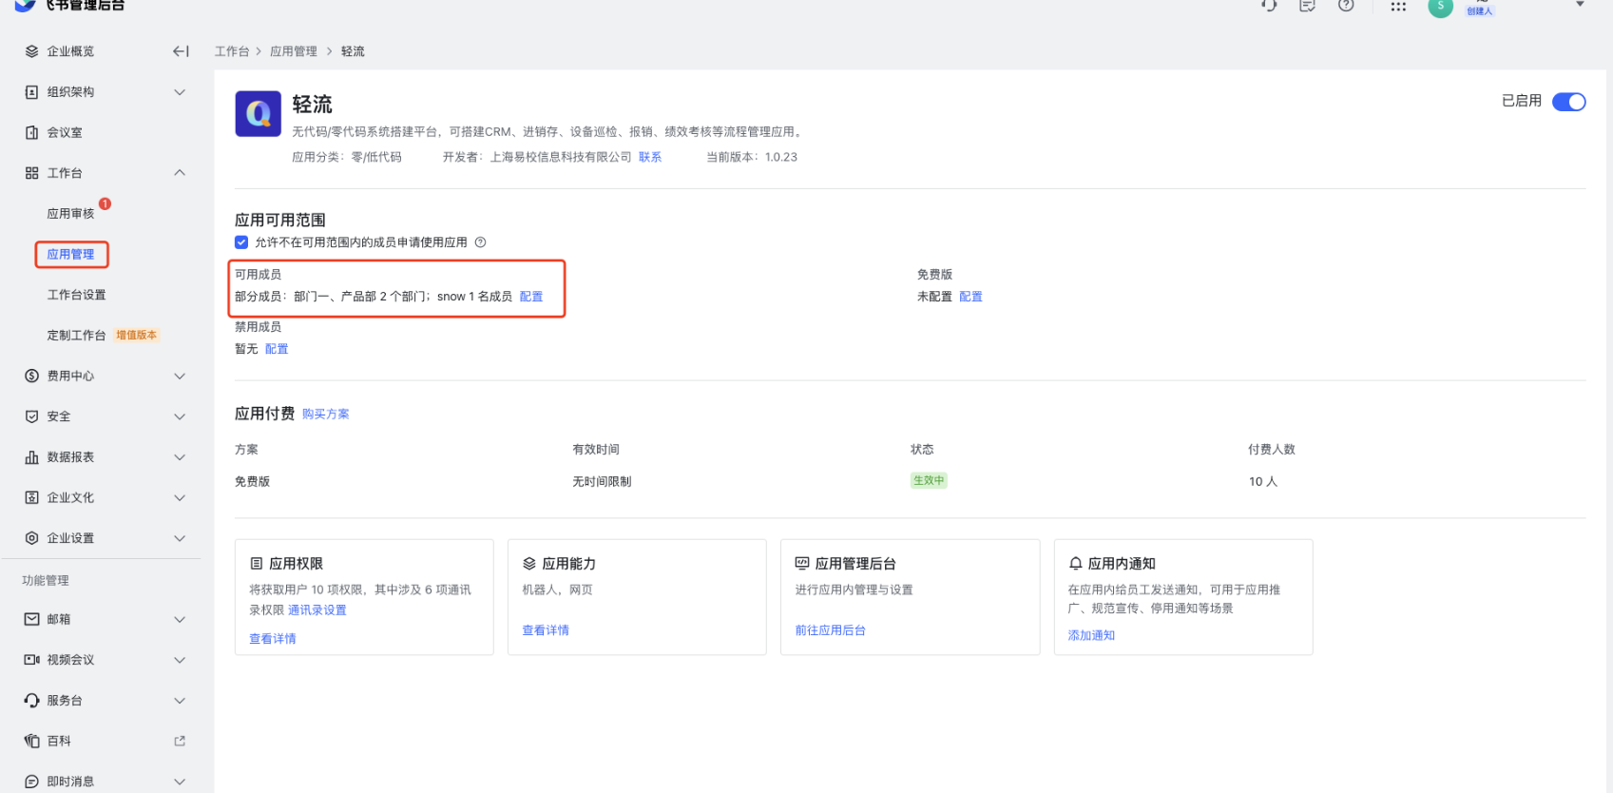Expand the 邮箱 chevron
This screenshot has width=1613, height=793.
180,619
